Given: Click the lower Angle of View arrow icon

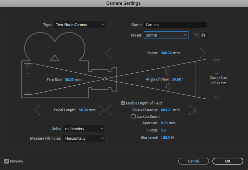Looking at the screenshot, I should 167,87.
